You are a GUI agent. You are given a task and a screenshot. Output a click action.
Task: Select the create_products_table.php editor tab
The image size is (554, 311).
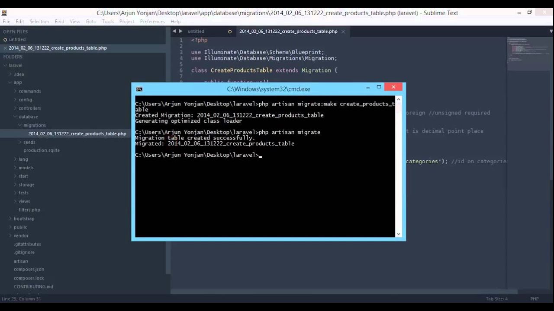pos(288,31)
